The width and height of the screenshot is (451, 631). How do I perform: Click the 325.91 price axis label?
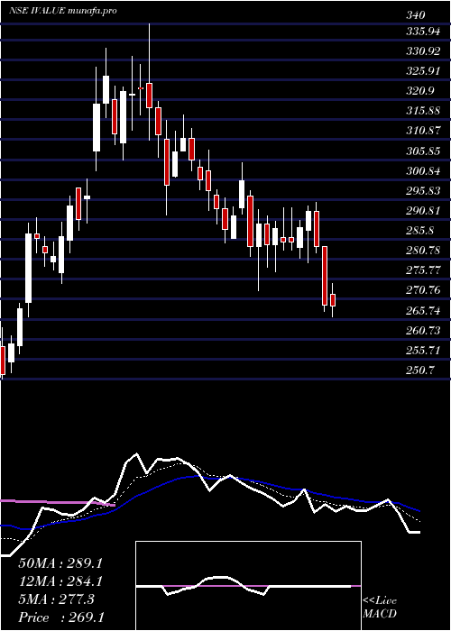tap(423, 71)
